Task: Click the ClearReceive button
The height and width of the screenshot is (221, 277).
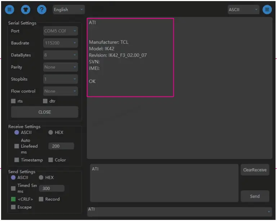Action: (255, 170)
